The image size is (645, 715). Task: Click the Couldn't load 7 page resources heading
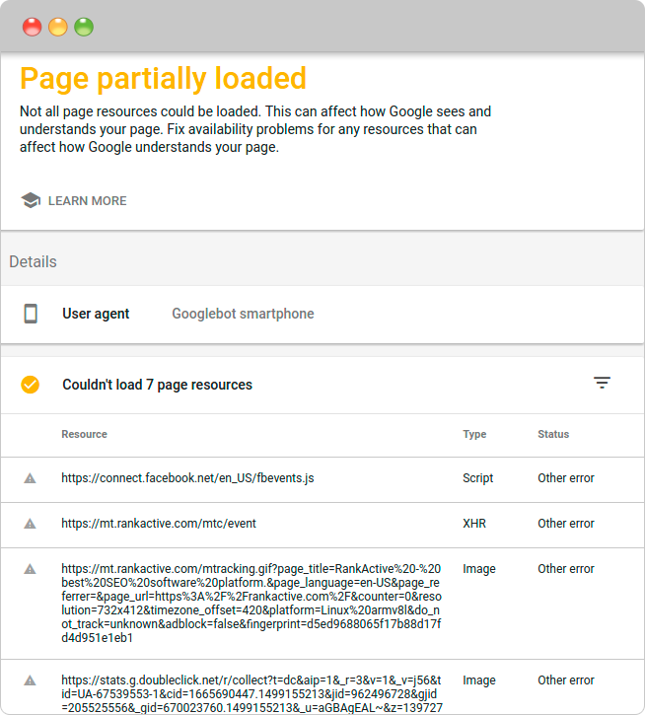[157, 385]
